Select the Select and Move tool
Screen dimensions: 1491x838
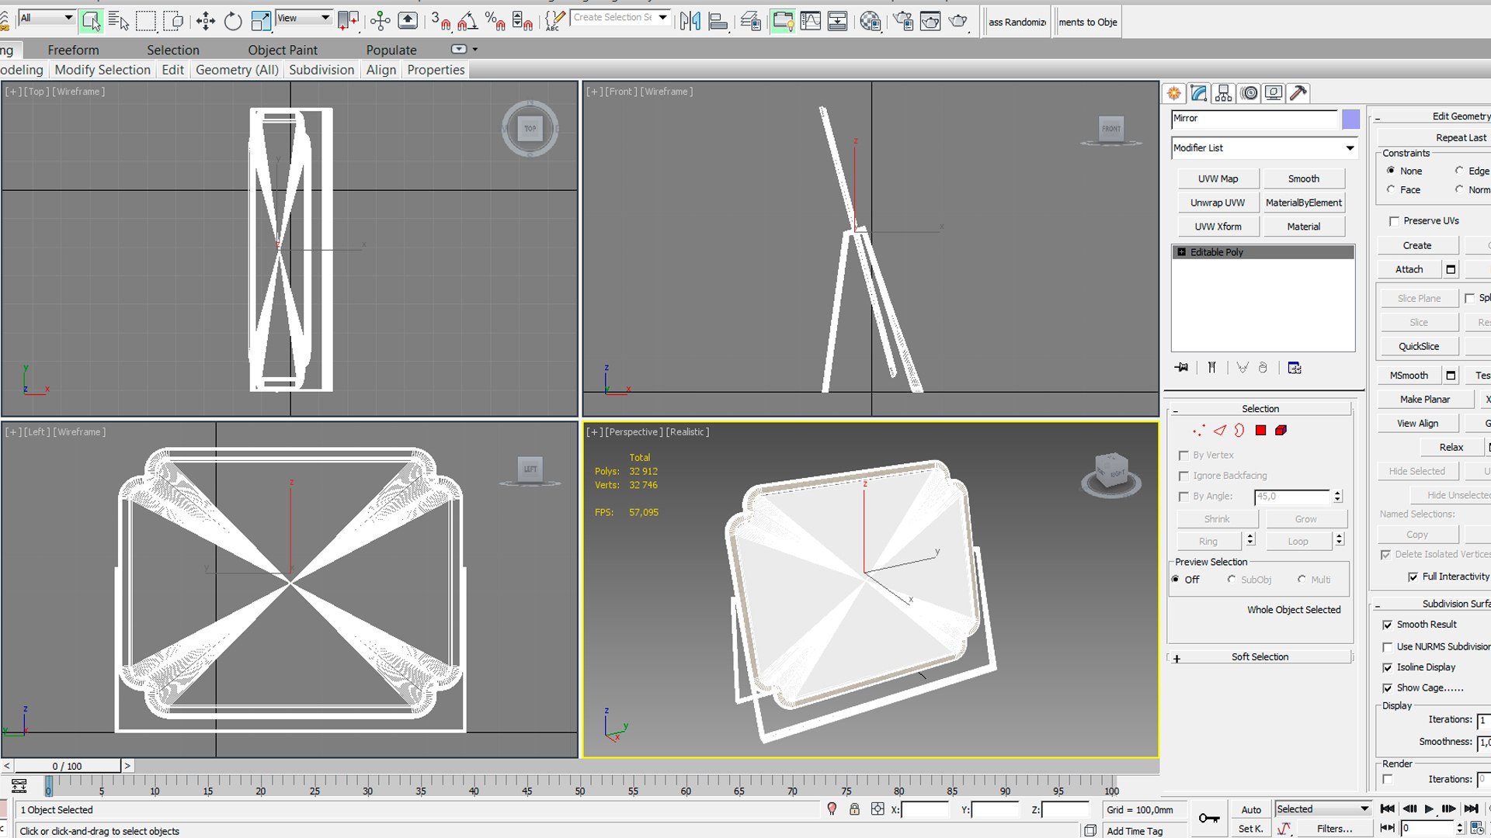point(205,21)
